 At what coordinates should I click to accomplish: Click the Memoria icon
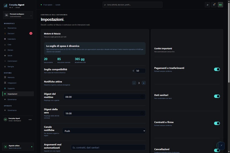tap(5, 77)
